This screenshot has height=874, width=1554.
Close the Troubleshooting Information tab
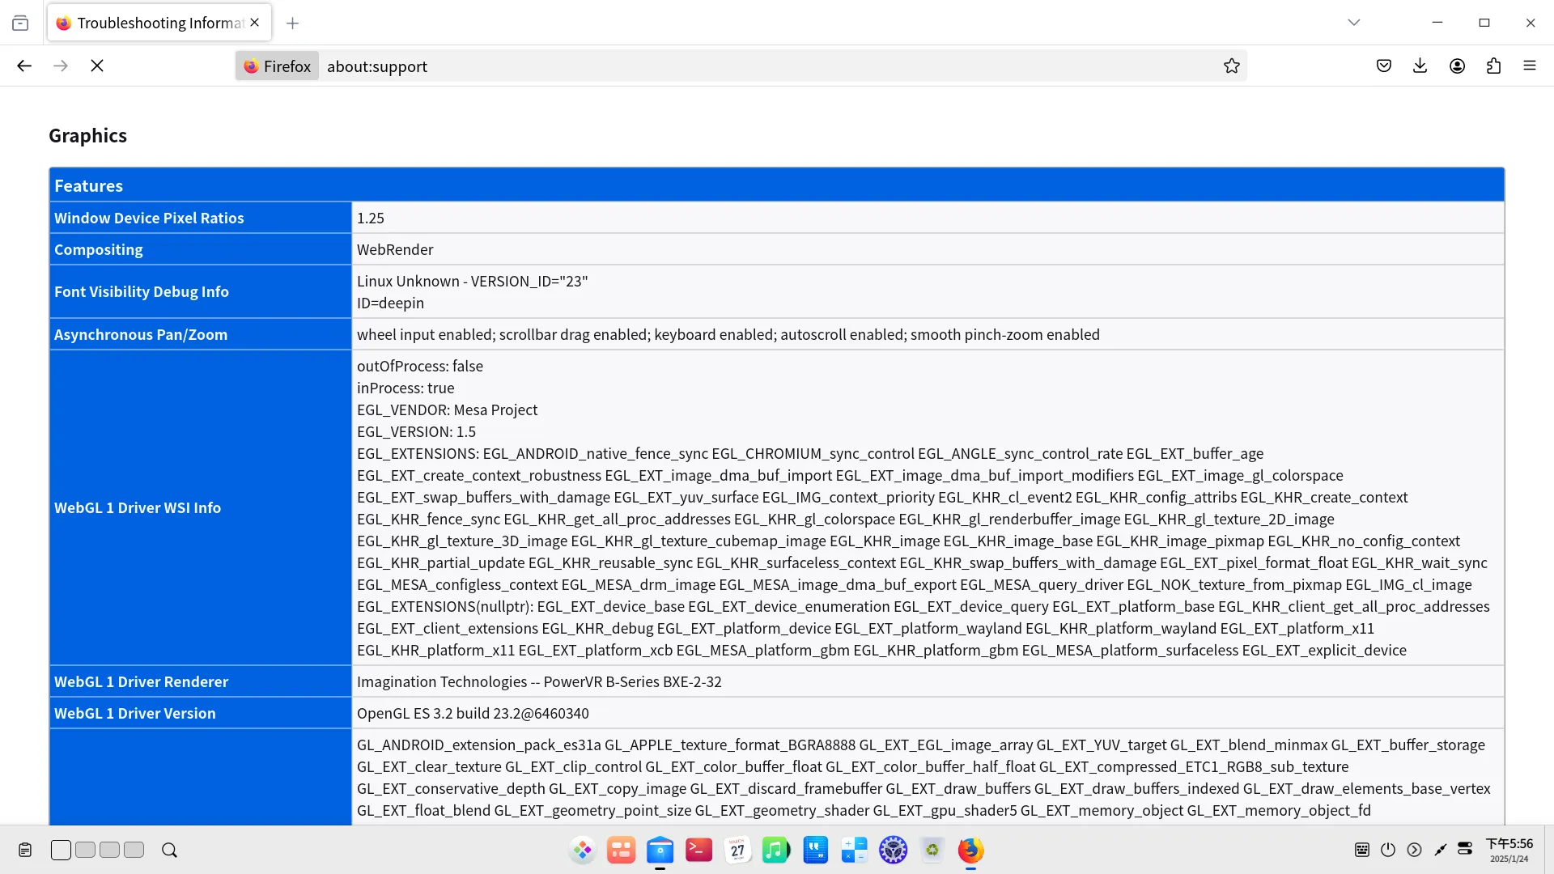tap(255, 23)
